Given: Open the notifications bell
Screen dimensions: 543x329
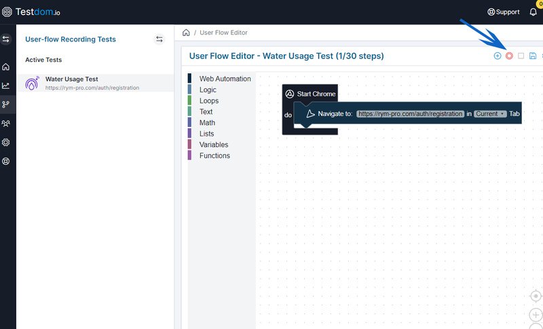Looking at the screenshot, I should tap(533, 12).
